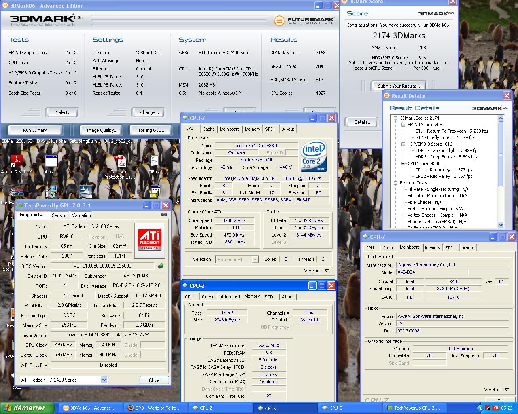Collapse the SM2.0 Score: 708 tree node
The image size is (518, 414).
click(x=403, y=125)
